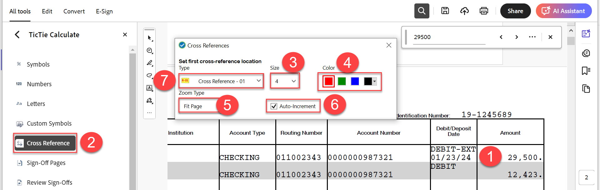Viewport: 600px width, 190px height.
Task: Close the Cross References dialog
Action: 389,45
